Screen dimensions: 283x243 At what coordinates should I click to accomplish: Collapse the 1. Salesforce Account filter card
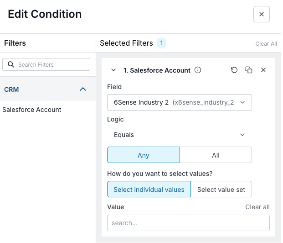coord(113,70)
